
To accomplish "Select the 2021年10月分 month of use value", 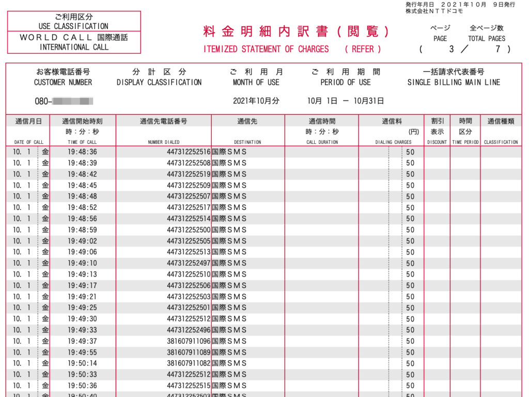I will tap(256, 101).
